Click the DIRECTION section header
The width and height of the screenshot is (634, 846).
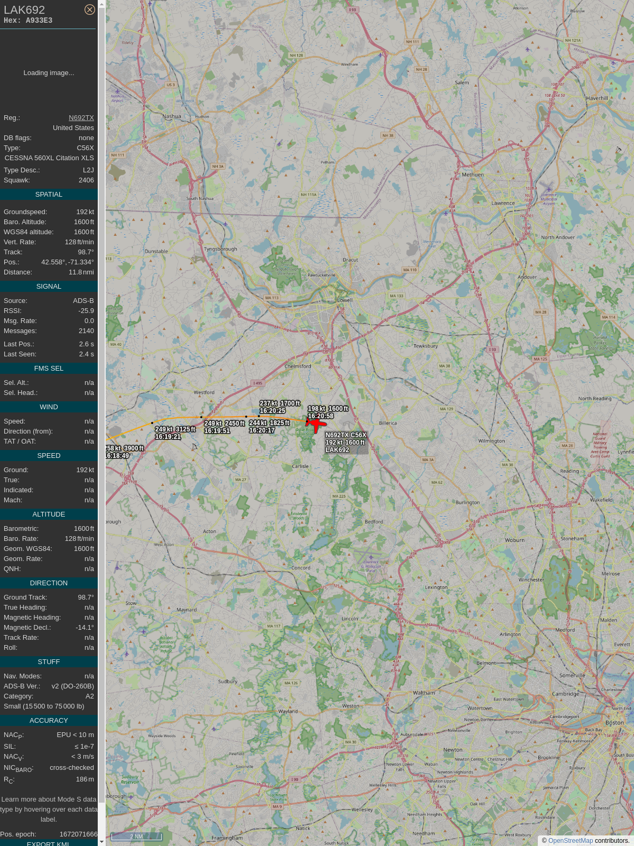[49, 583]
